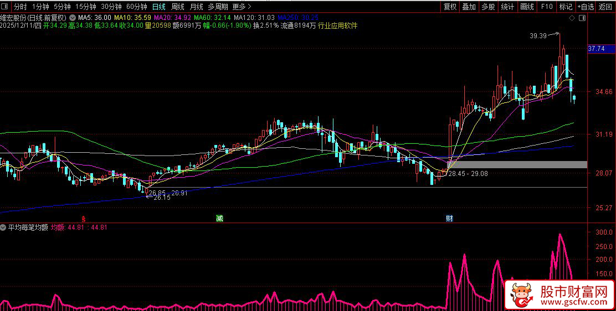Click the red 'S' marker on the timeline

click(83, 219)
